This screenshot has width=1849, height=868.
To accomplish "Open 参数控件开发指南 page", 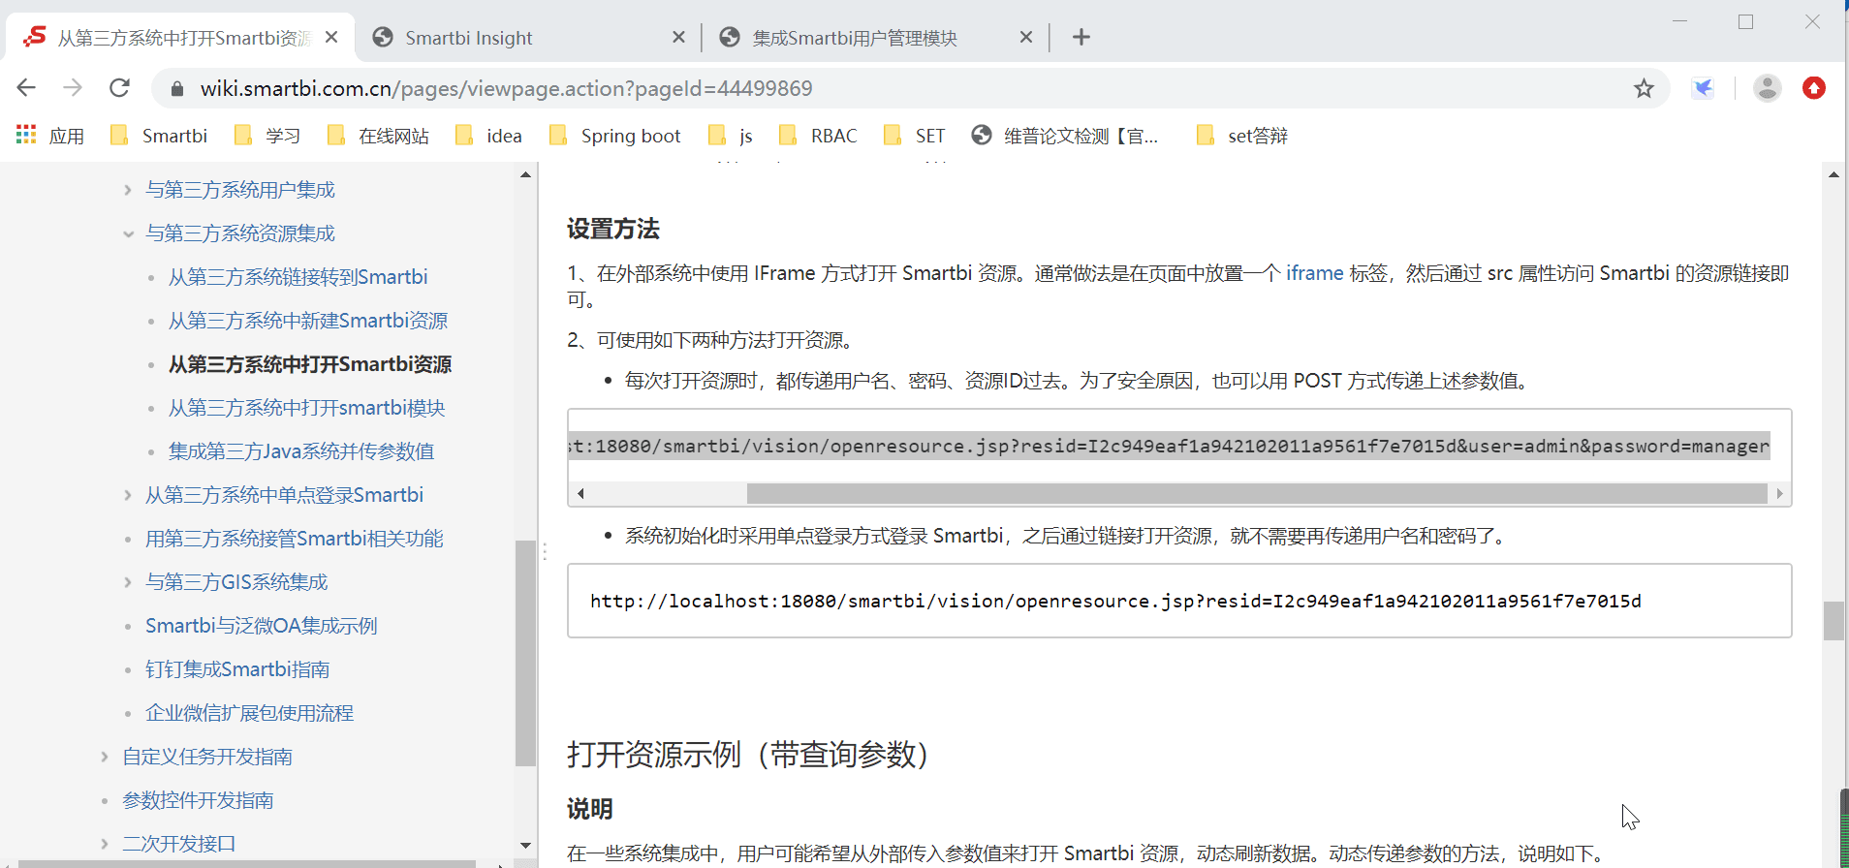I will click(x=198, y=800).
